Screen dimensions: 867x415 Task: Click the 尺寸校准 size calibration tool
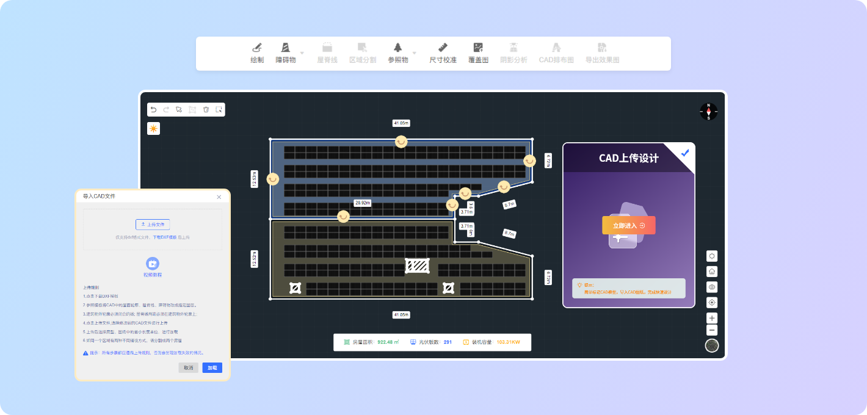[x=443, y=52]
